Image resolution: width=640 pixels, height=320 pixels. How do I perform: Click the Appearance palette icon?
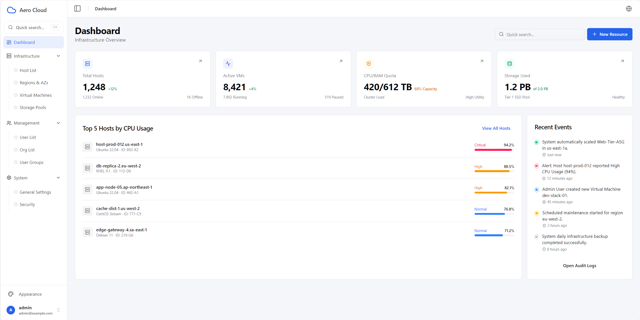click(11, 294)
